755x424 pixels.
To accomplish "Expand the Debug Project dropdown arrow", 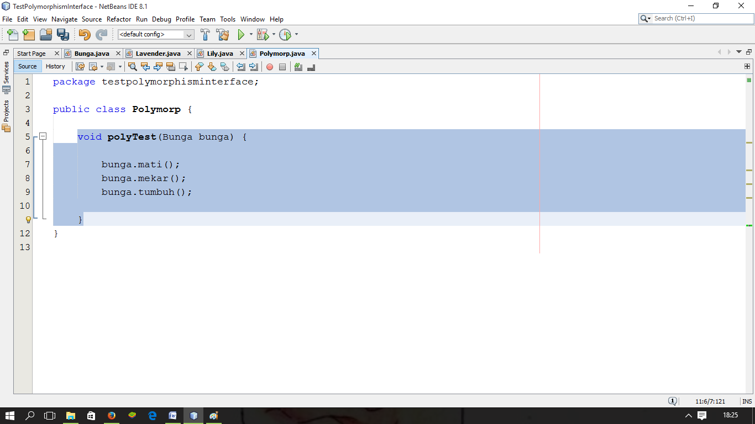I will click(x=273, y=34).
